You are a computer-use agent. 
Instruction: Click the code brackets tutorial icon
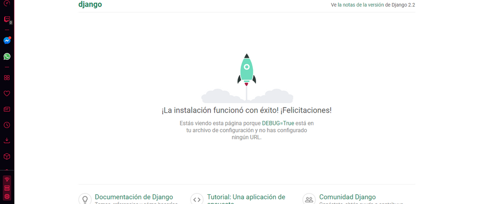tap(197, 199)
